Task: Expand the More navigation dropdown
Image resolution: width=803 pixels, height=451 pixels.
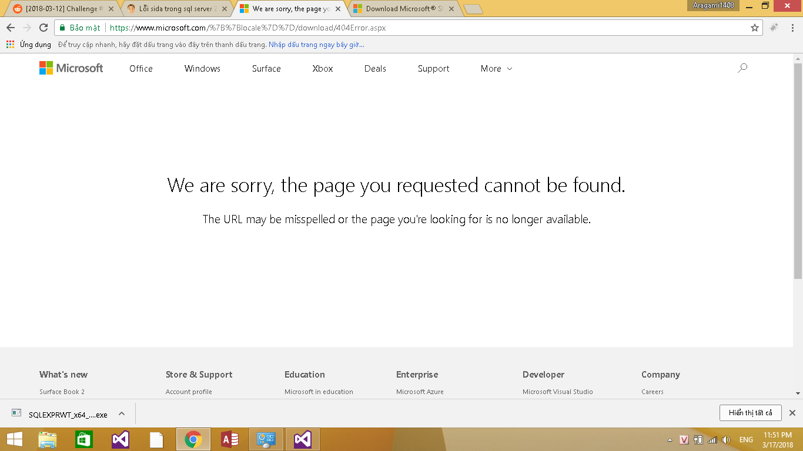Action: pyautogui.click(x=496, y=69)
